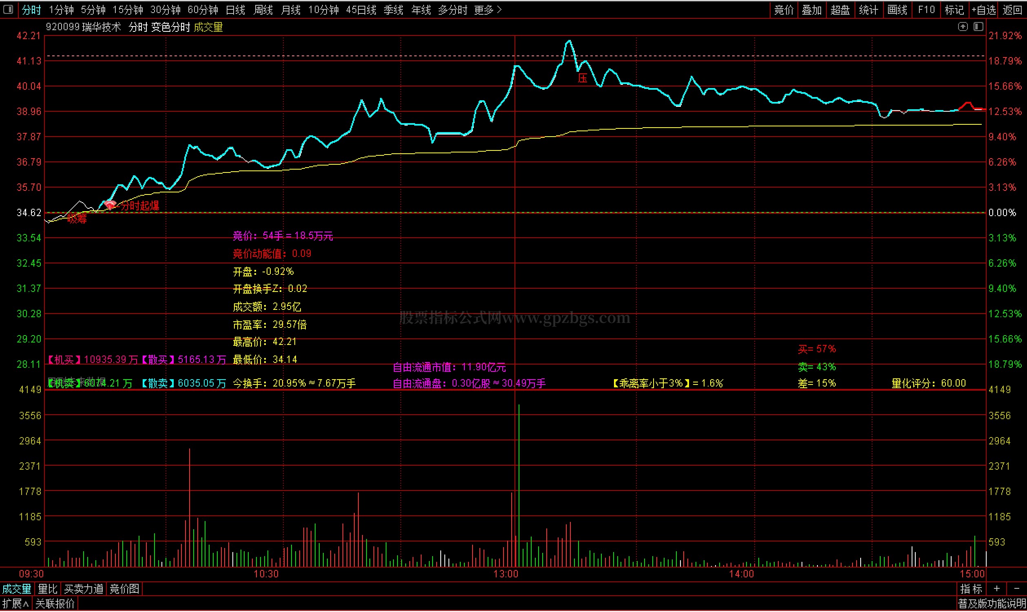This screenshot has width=1027, height=612.
Task: Open F10 company information
Action: coord(926,9)
